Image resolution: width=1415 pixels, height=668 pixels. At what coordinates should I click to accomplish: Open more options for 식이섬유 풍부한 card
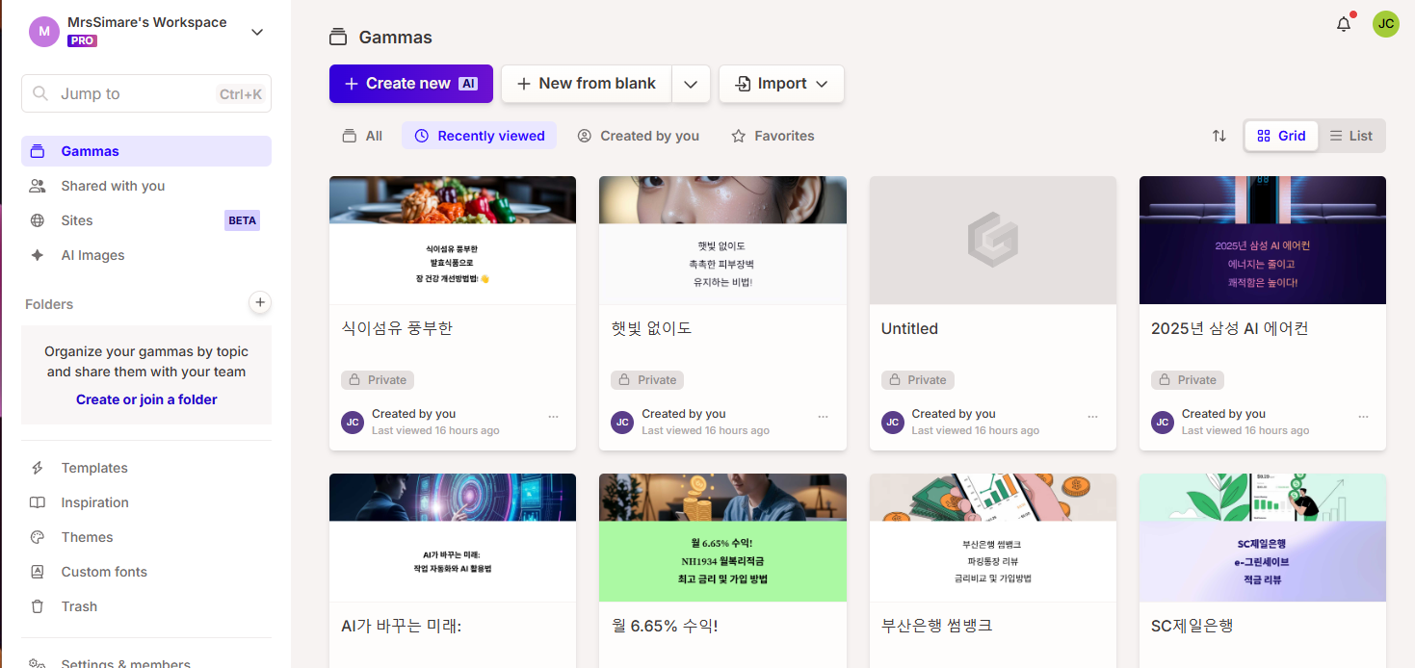(x=553, y=417)
